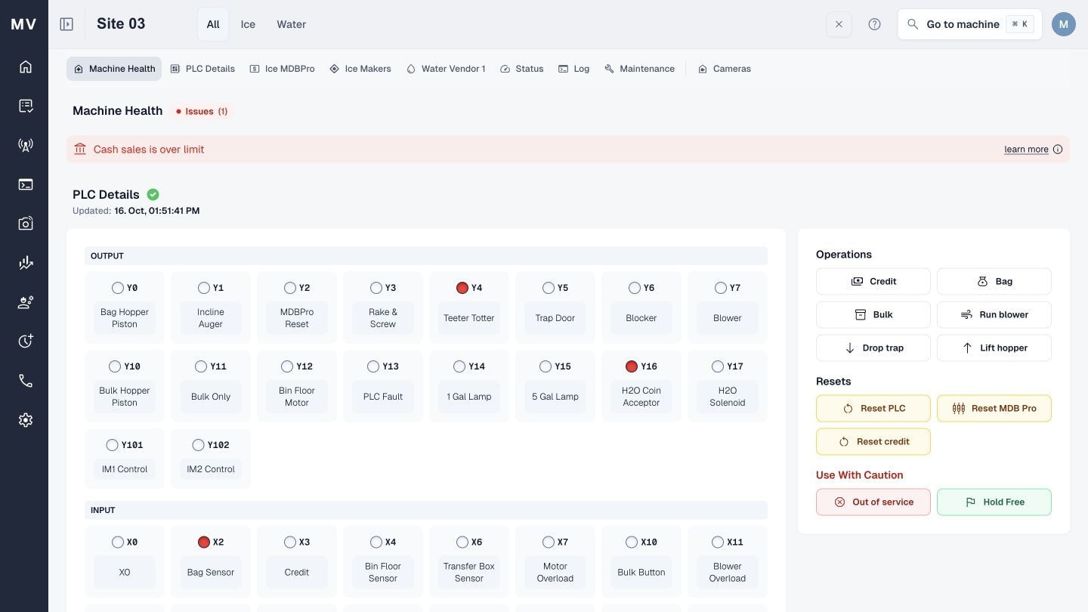Screen dimensions: 1088x612
Task: Toggle the sidebar panel icon
Action: click(66, 24)
